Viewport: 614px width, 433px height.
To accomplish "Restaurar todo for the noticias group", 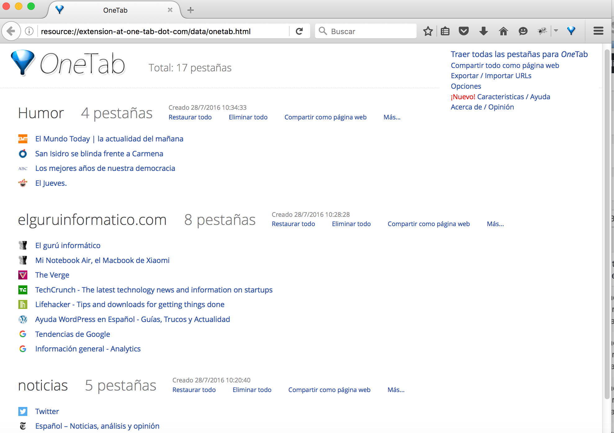I will 194,390.
